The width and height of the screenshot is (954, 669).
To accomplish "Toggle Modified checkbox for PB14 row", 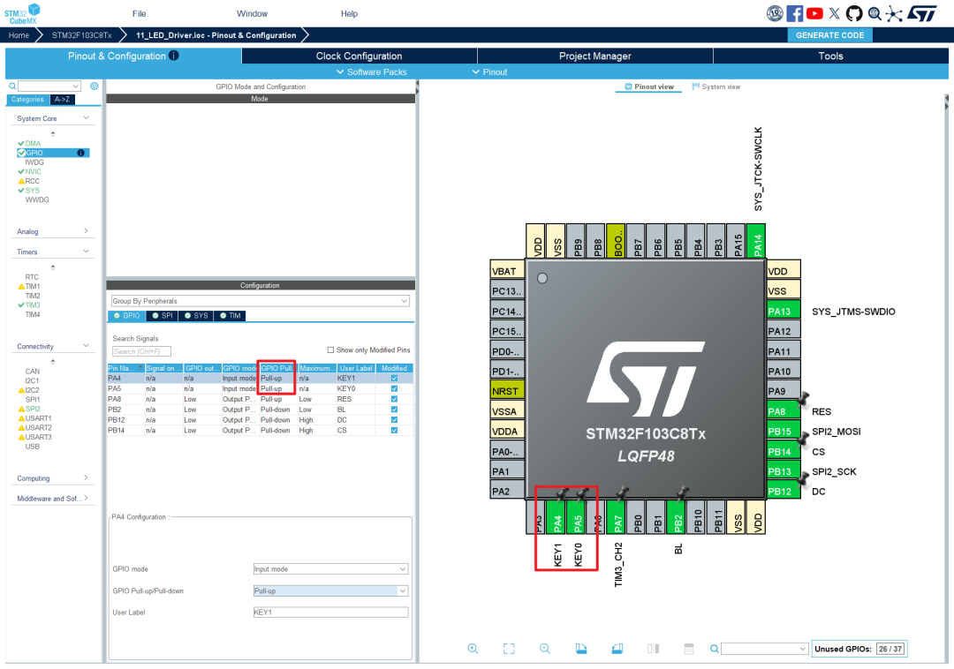I will [x=394, y=430].
